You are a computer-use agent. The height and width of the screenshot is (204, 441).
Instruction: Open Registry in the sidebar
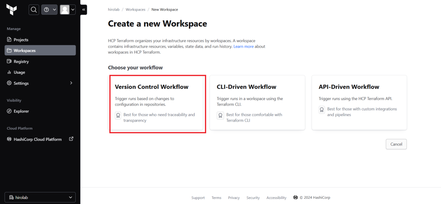40,62
